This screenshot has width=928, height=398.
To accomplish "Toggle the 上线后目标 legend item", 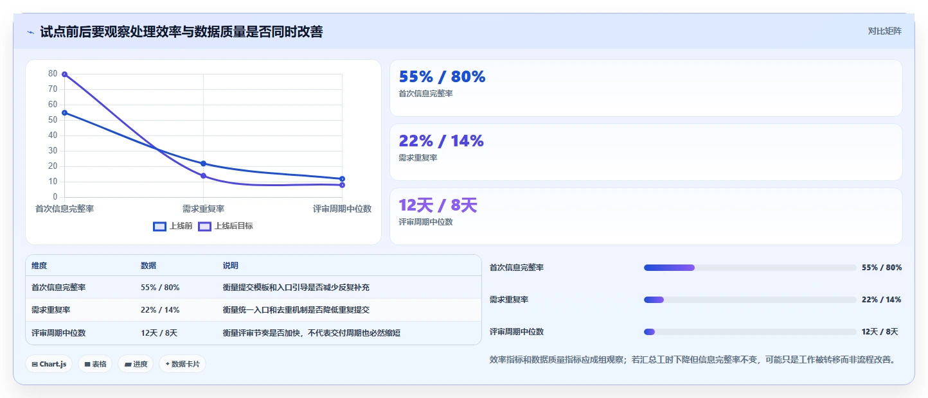I will click(x=226, y=226).
